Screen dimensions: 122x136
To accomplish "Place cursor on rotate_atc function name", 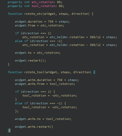I will pos(33,14).
